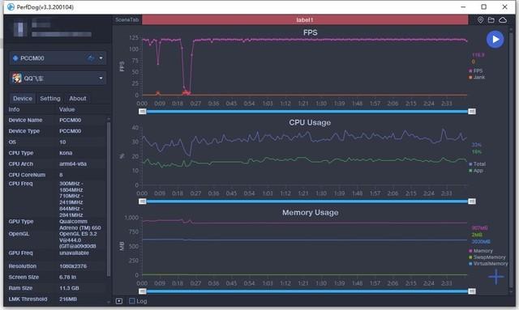
Task: Expand the PCCM00 device dropdown
Action: (101, 58)
